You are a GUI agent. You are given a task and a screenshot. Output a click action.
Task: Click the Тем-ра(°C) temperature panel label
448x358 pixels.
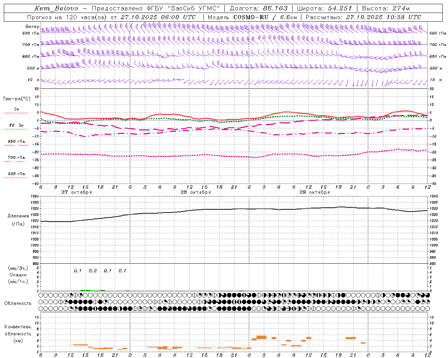coord(16,99)
